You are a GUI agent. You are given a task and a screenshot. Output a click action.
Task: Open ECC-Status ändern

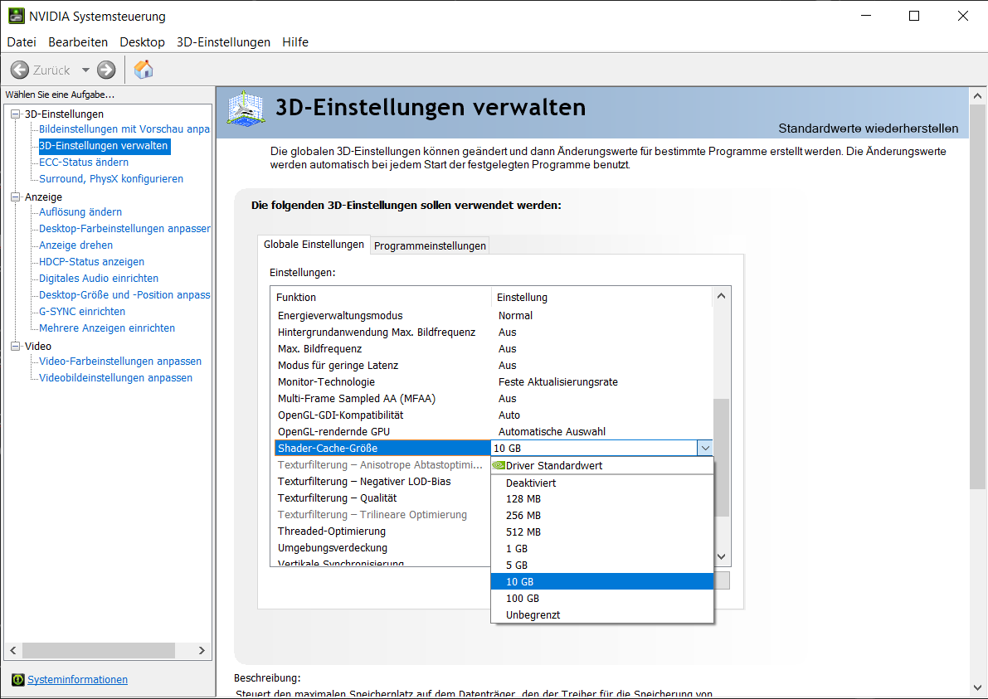point(84,163)
